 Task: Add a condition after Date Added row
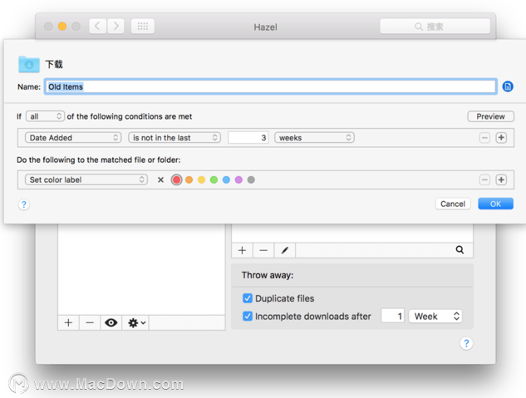click(x=501, y=137)
